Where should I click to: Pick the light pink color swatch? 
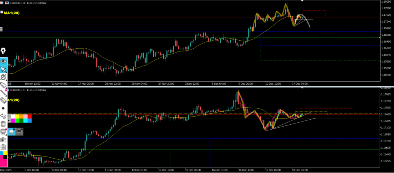(25, 117)
